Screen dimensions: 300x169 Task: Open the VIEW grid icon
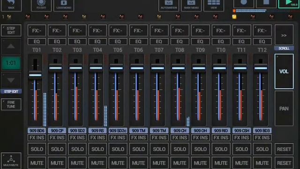pyautogui.click(x=214, y=5)
